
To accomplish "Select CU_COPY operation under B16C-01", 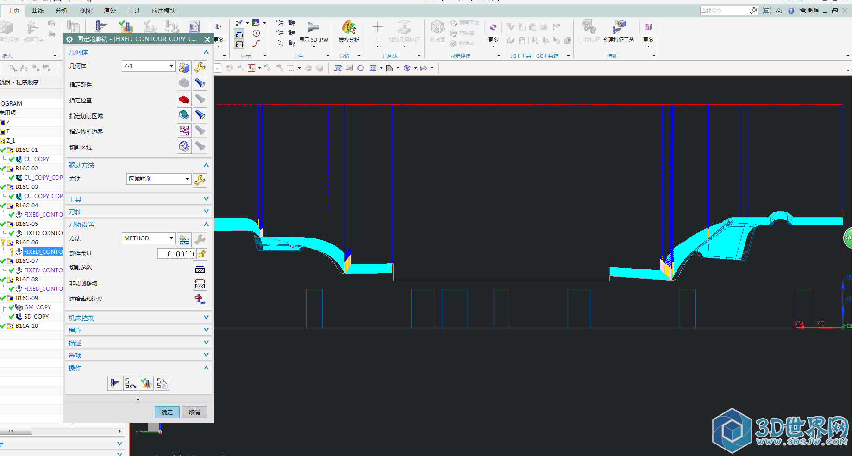I will coord(37,159).
